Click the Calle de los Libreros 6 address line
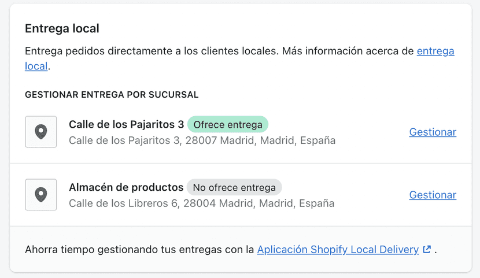 pos(201,203)
